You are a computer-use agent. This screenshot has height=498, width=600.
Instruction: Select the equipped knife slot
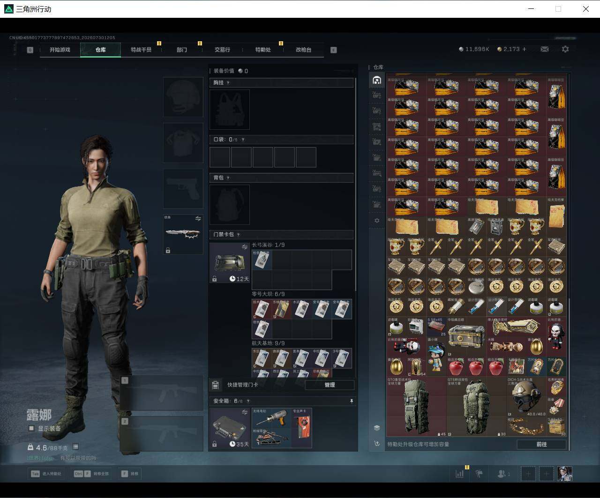[183, 234]
